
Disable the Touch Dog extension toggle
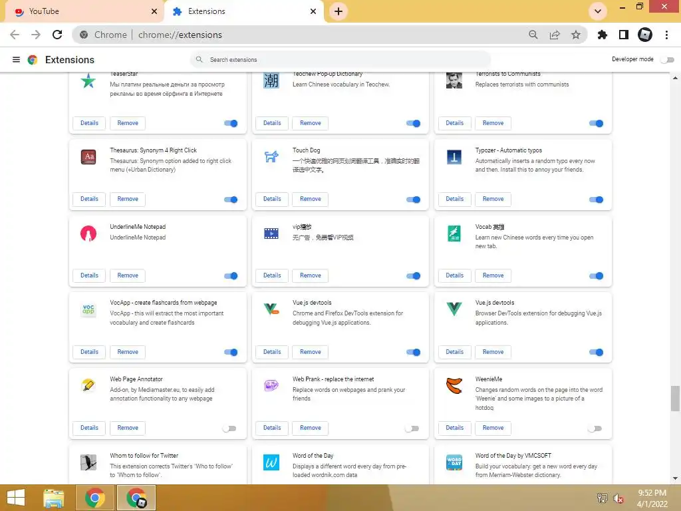[414, 200]
